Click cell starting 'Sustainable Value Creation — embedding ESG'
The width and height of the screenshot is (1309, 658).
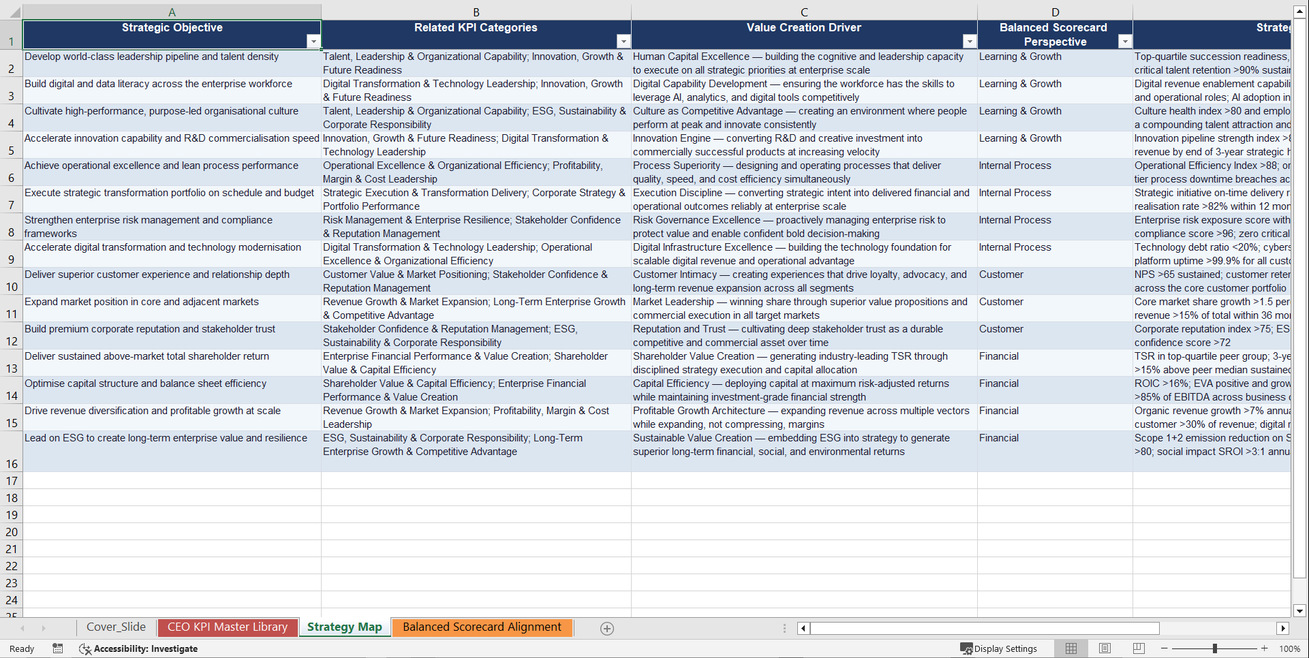pos(804,451)
